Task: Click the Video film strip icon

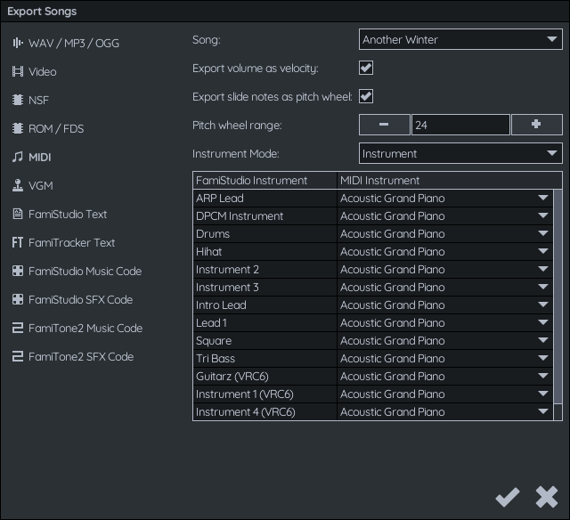Action: pos(18,71)
